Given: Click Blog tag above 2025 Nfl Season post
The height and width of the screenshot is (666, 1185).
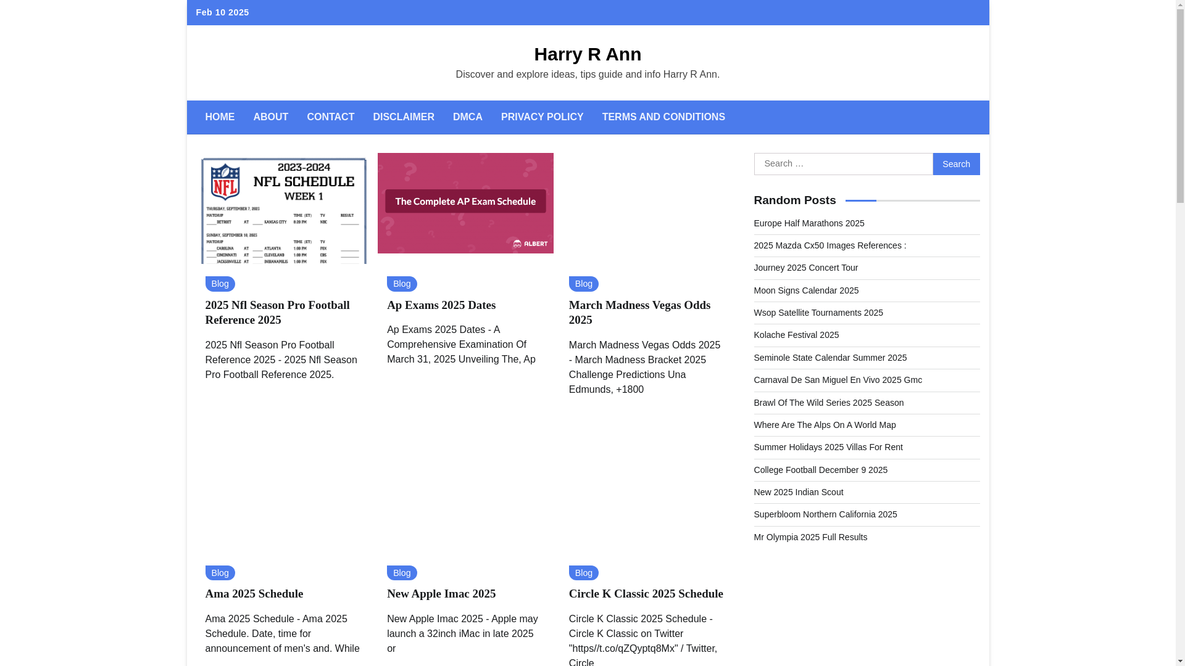Looking at the screenshot, I should pyautogui.click(x=220, y=284).
